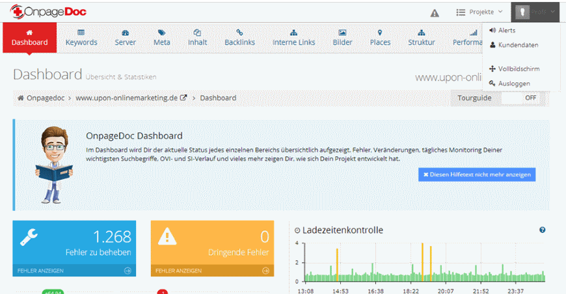Screen dimensions: 566x294
Task: Open Kundendaten in profile menu
Action: coord(518,45)
